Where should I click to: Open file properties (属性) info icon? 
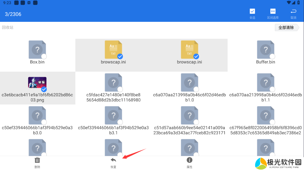point(190,160)
